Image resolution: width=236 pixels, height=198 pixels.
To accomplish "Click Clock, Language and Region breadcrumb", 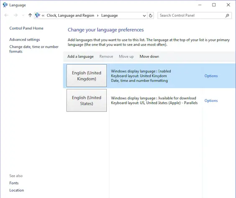I will point(70,15).
